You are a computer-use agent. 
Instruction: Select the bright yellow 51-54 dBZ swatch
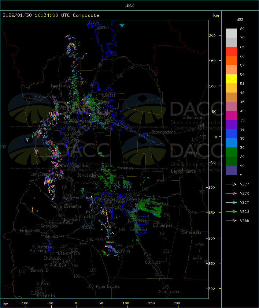(x=231, y=79)
